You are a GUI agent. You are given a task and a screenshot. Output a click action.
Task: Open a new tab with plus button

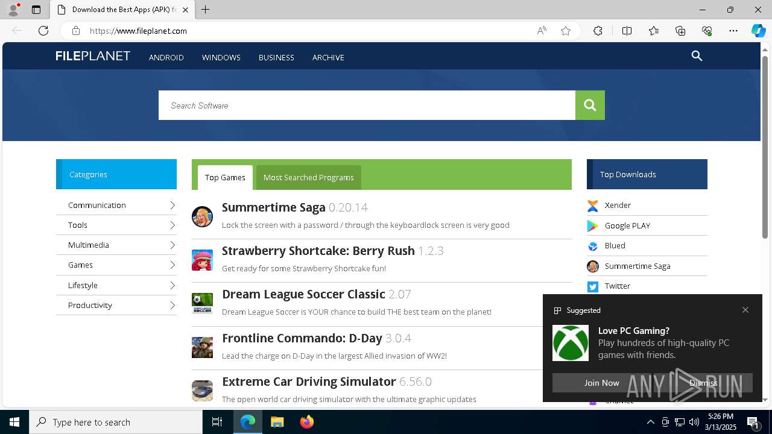coord(206,10)
